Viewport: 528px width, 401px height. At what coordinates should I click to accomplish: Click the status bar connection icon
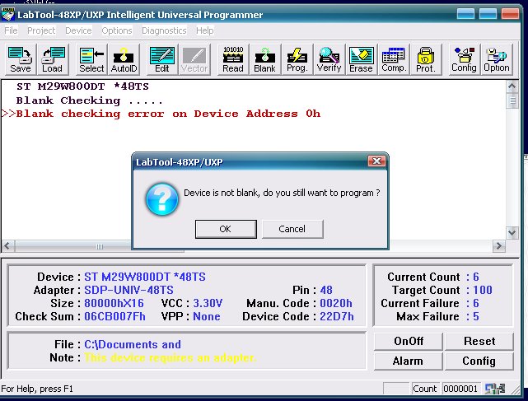[x=495, y=389]
